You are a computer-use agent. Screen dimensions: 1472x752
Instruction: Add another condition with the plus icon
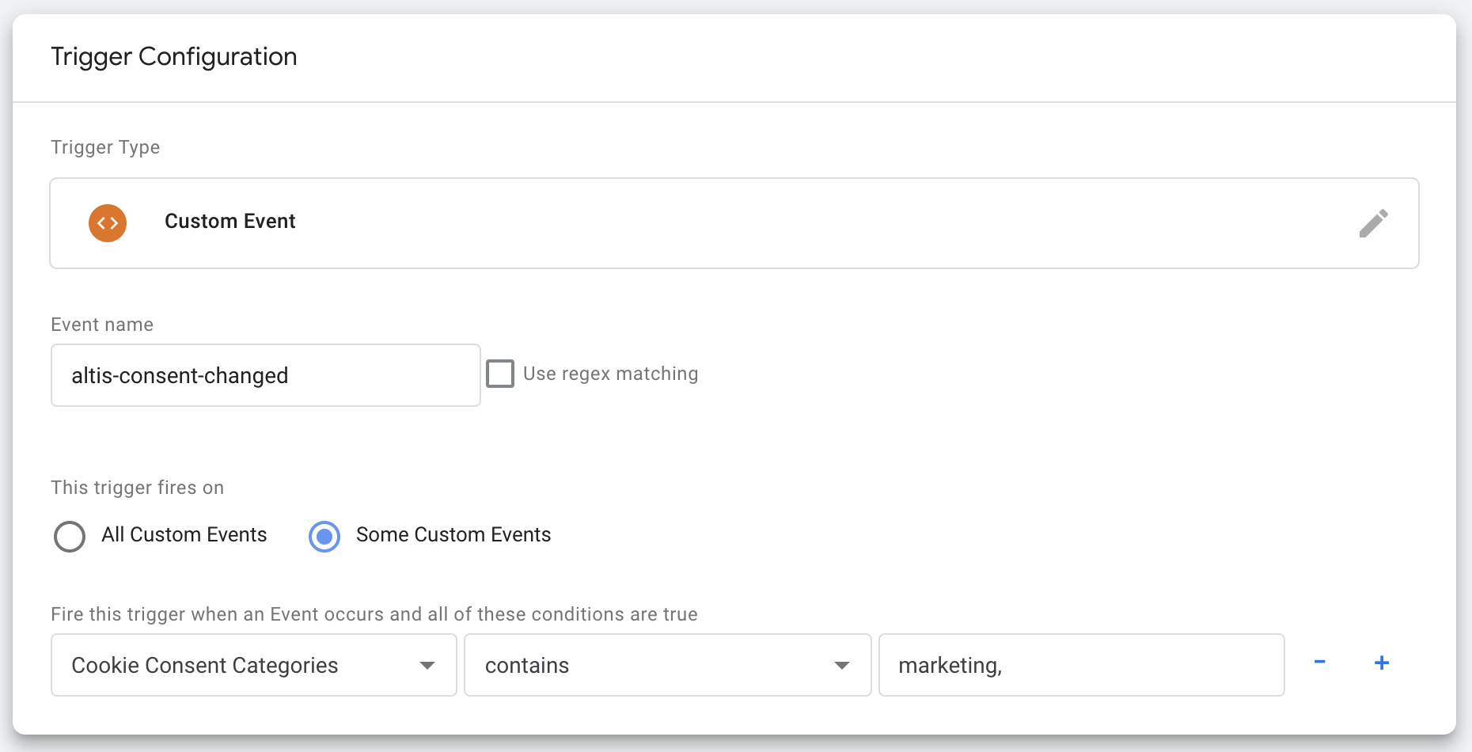[1382, 664]
